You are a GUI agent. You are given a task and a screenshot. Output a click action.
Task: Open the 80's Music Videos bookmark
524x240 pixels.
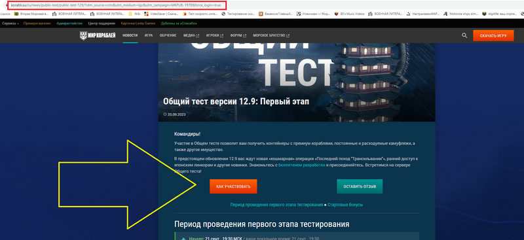[349, 14]
